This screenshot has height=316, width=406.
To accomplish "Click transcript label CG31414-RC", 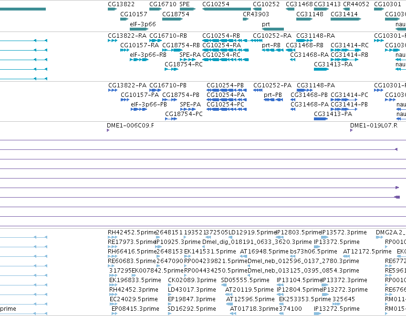I will pos(350,45).
